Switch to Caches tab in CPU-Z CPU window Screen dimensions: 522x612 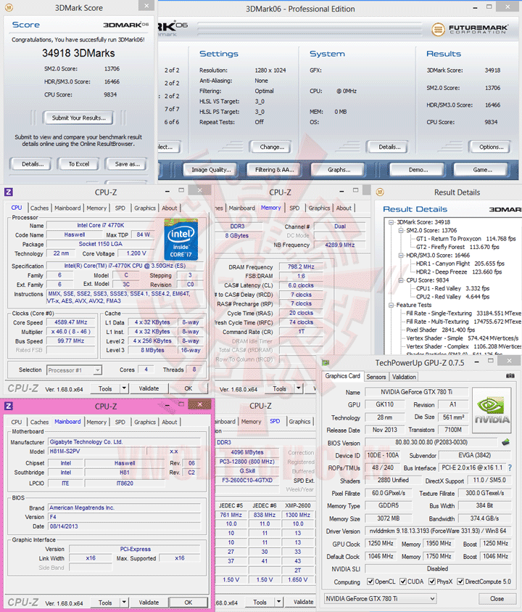point(39,208)
